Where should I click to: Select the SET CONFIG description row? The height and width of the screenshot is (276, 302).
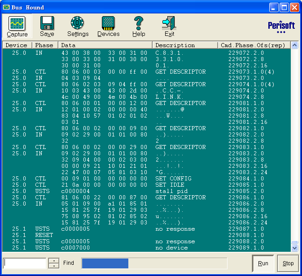click(173, 179)
